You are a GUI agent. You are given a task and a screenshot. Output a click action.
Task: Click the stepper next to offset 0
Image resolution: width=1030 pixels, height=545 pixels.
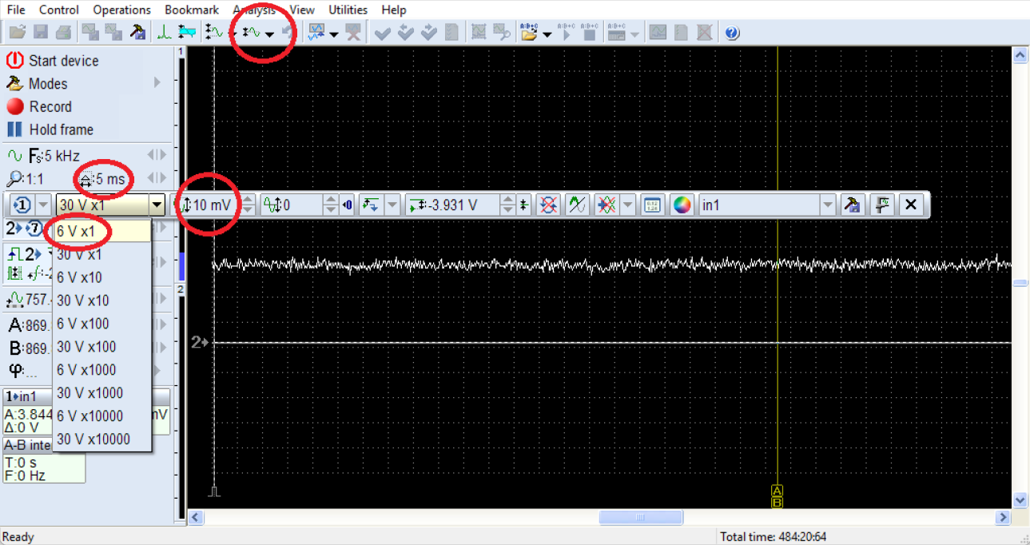331,205
